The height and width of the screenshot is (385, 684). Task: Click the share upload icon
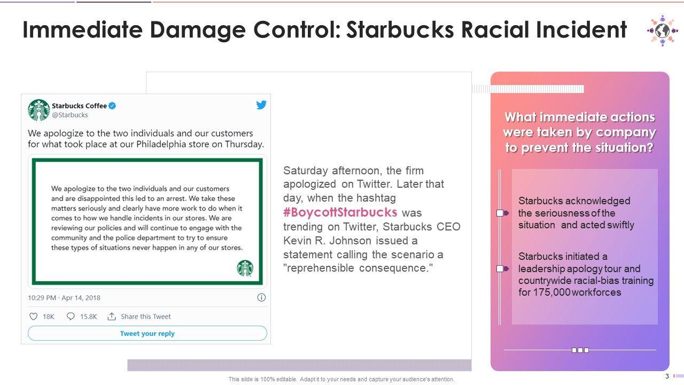pyautogui.click(x=112, y=317)
